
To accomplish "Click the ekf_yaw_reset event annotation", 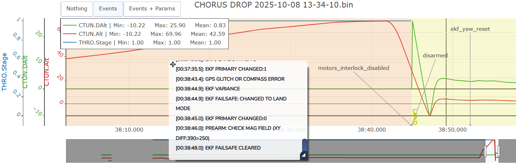I will pyautogui.click(x=470, y=29).
